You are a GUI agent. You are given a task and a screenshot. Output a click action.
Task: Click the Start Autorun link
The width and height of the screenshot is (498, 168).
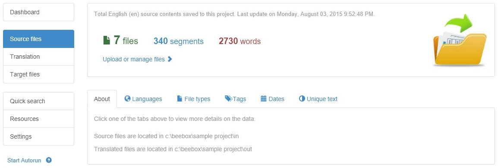pos(24,160)
